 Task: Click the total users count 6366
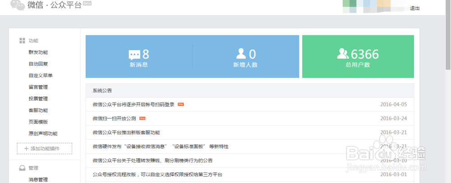365,54
